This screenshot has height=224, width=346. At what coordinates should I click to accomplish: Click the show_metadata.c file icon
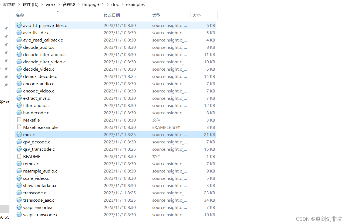[x=19, y=185]
